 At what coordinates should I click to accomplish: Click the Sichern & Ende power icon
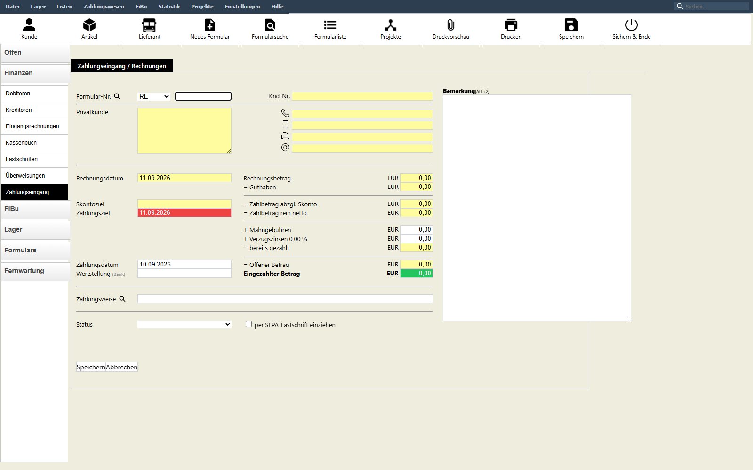[632, 25]
